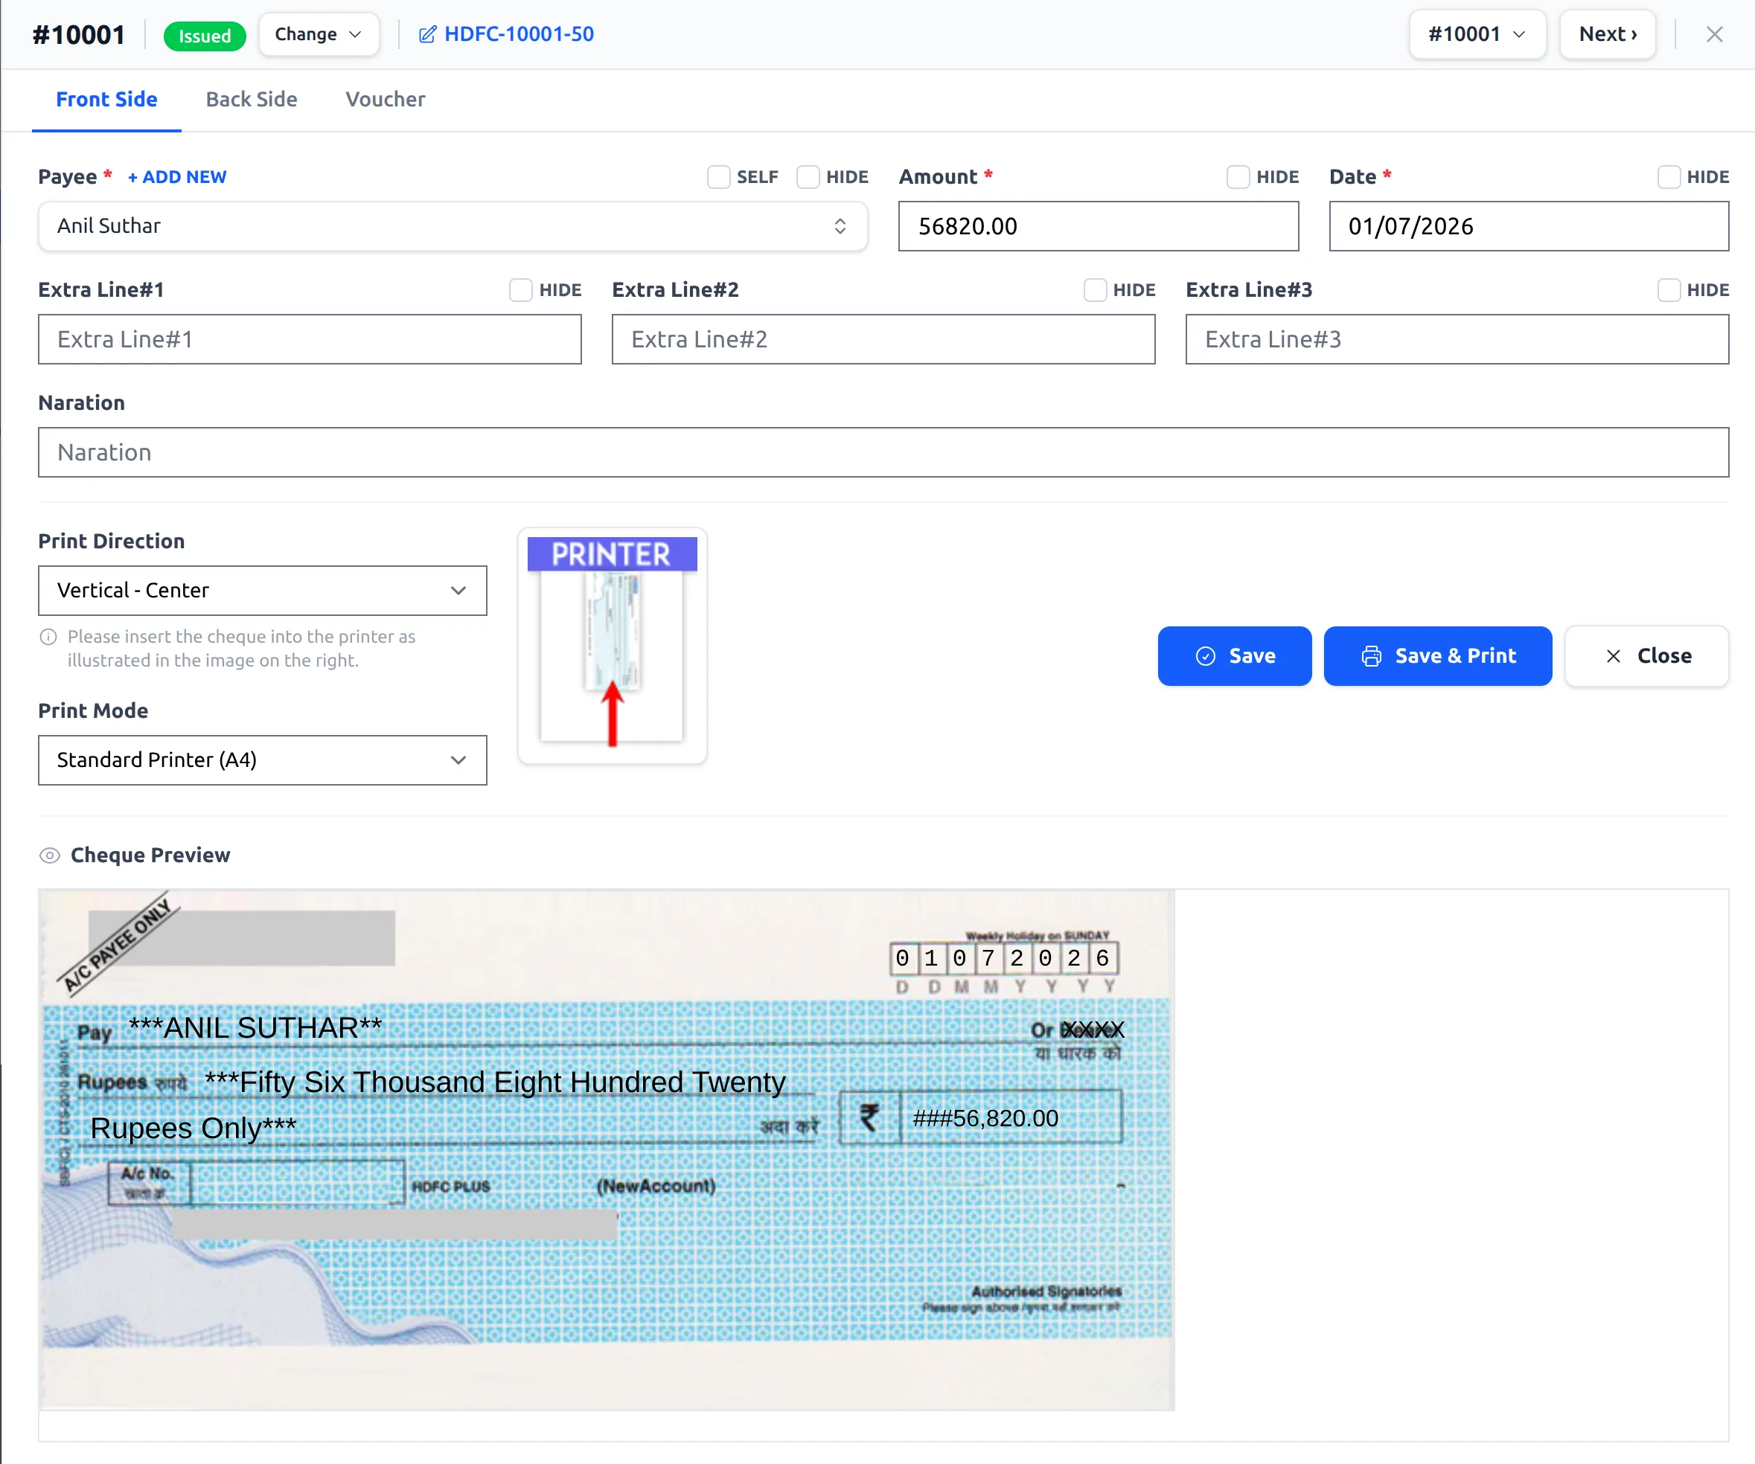Click the Amount input field
Image resolution: width=1755 pixels, height=1464 pixels.
(x=1098, y=226)
